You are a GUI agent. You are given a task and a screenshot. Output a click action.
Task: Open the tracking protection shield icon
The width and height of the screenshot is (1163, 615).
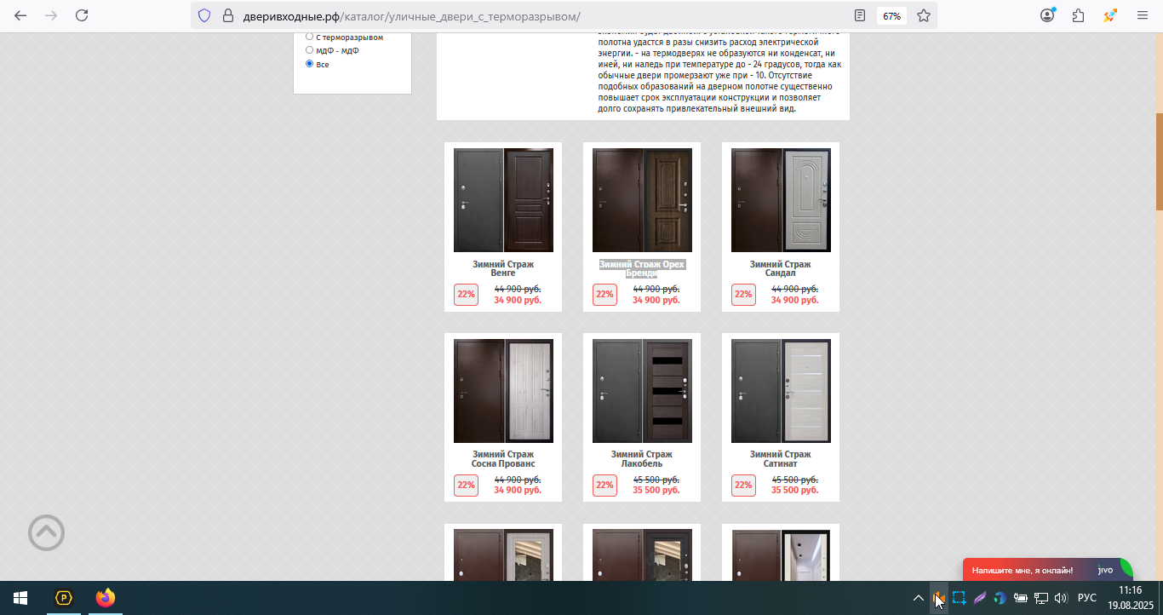(x=204, y=15)
